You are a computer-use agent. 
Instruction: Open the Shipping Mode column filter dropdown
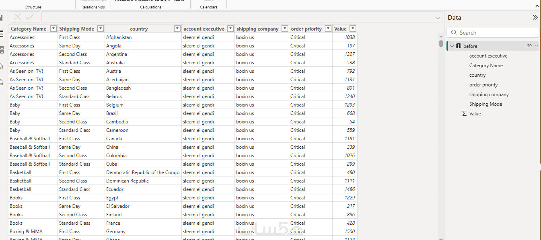[101, 29]
